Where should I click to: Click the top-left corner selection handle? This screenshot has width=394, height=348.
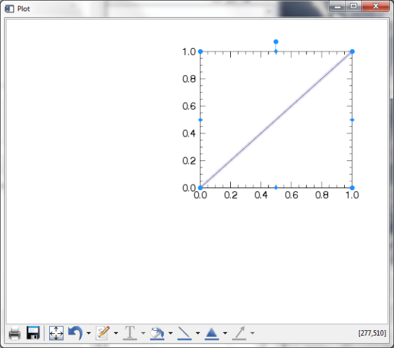point(200,52)
